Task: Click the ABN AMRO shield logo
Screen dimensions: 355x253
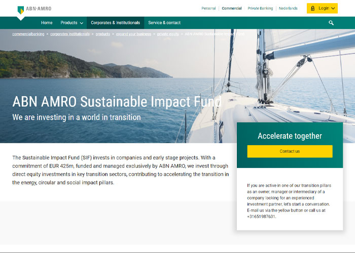Action: coord(21,10)
